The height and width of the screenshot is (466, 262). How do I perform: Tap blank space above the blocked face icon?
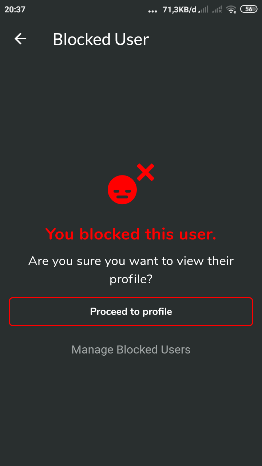[x=131, y=109]
